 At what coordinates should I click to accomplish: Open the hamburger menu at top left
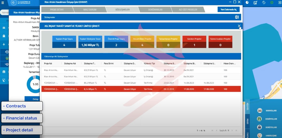(3, 3)
